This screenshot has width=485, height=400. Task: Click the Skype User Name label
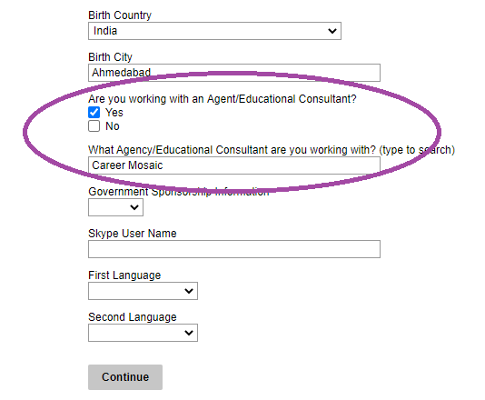[x=133, y=233]
